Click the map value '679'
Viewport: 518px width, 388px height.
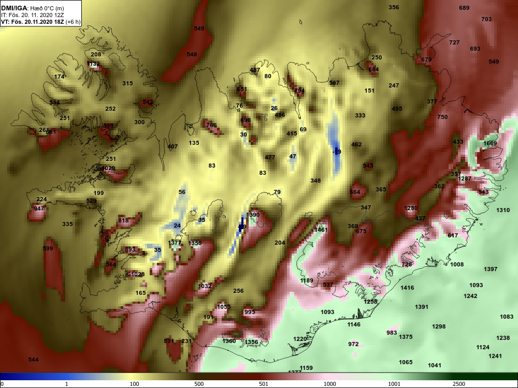click(426, 59)
